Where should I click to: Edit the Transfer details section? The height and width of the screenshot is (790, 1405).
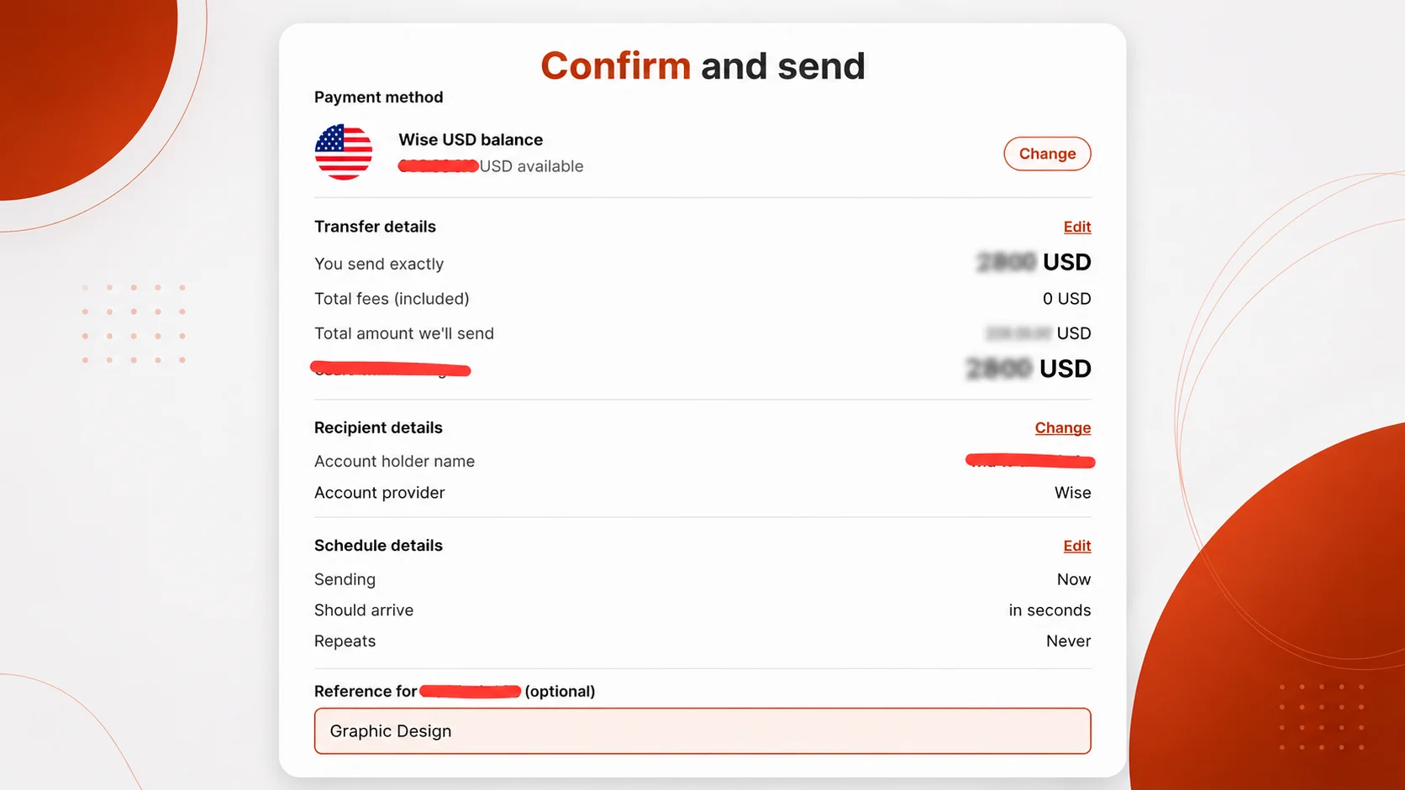pyautogui.click(x=1076, y=227)
